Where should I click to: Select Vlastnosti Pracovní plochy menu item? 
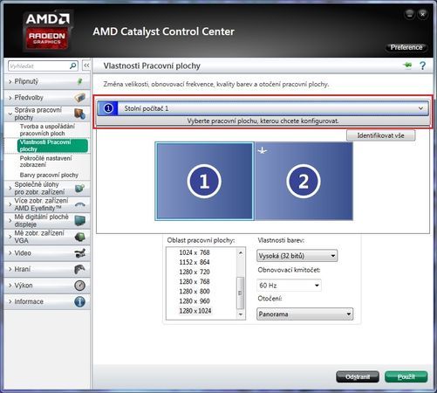(x=52, y=146)
